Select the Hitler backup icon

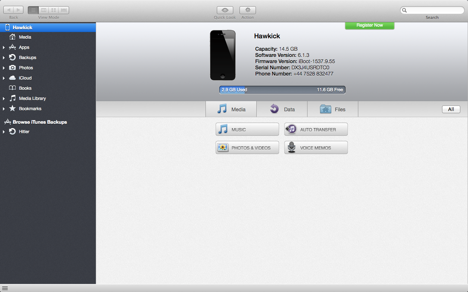(x=12, y=131)
